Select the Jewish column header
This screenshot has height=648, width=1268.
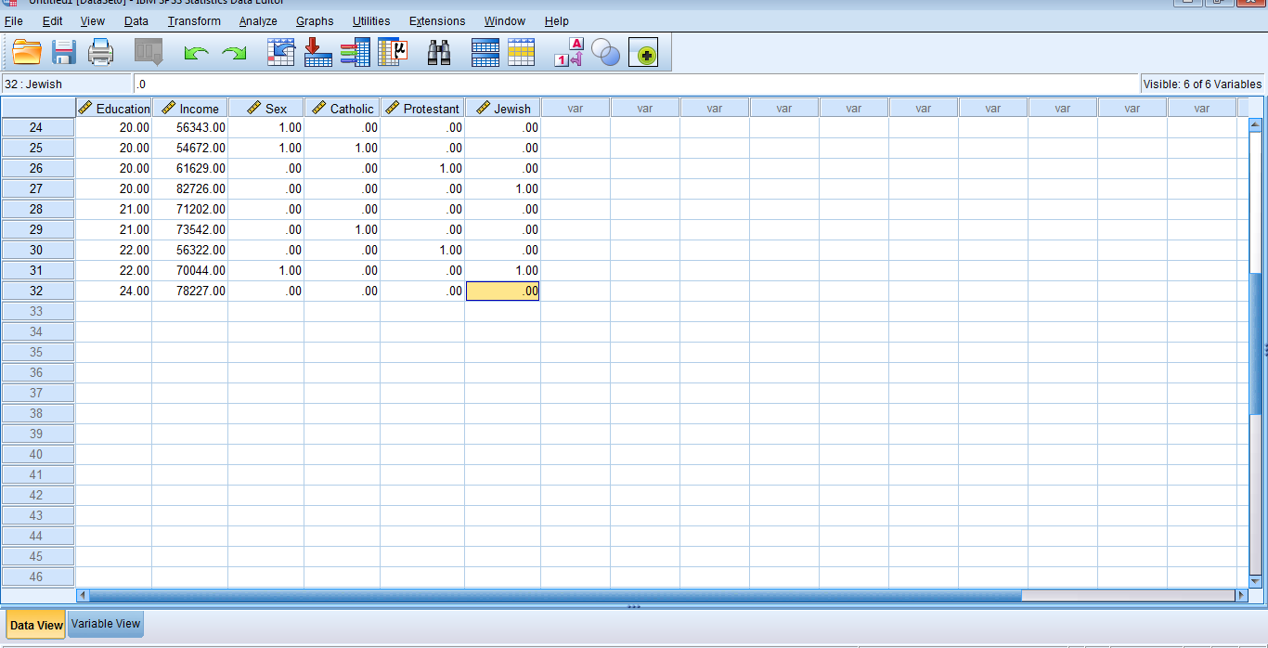pos(502,108)
